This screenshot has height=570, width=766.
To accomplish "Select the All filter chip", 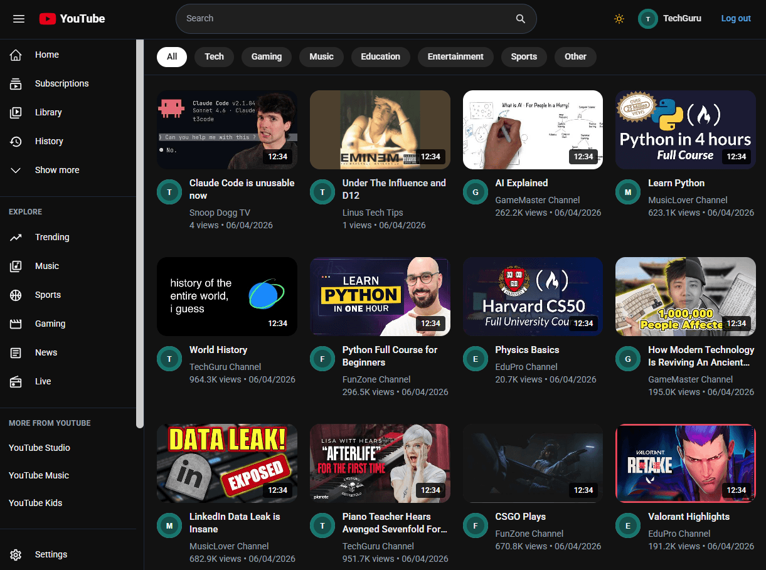I will click(x=172, y=56).
